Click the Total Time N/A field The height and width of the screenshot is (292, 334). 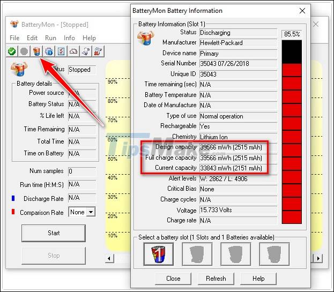[82, 142]
